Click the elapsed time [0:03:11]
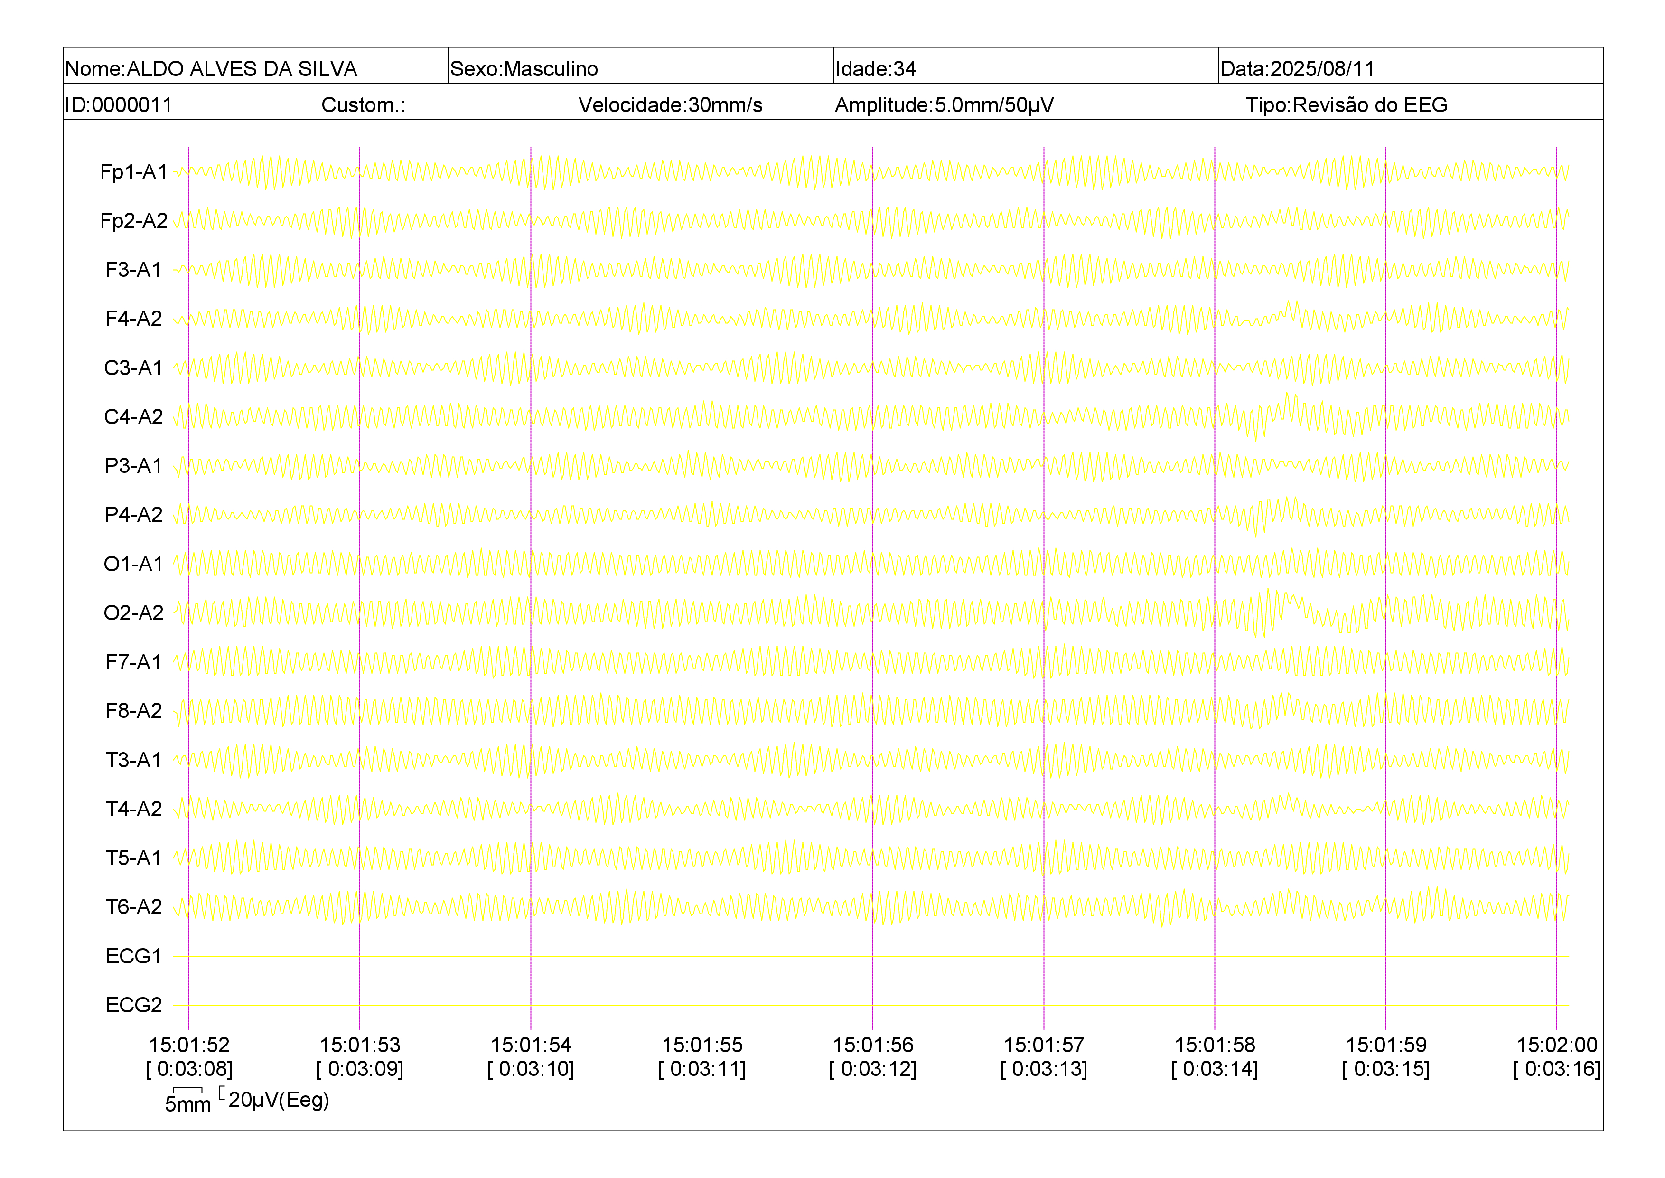Screen dimensions: 1665x1178 coord(702,1069)
